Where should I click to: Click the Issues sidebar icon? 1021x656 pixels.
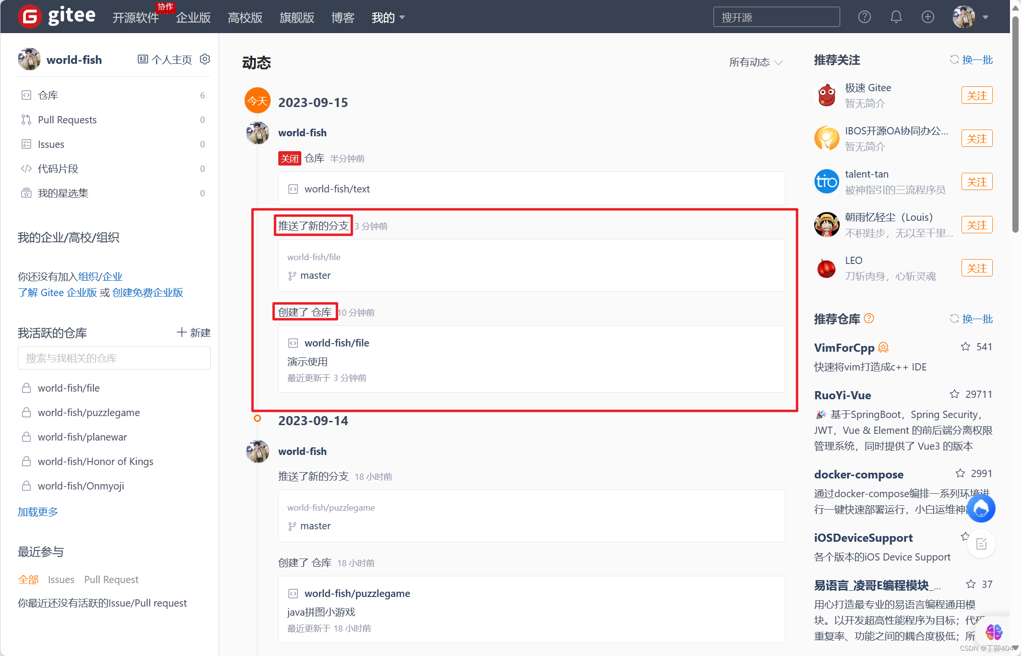[26, 144]
